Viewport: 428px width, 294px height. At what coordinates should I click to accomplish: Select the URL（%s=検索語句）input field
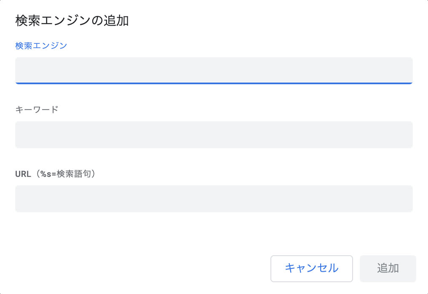[214, 199]
